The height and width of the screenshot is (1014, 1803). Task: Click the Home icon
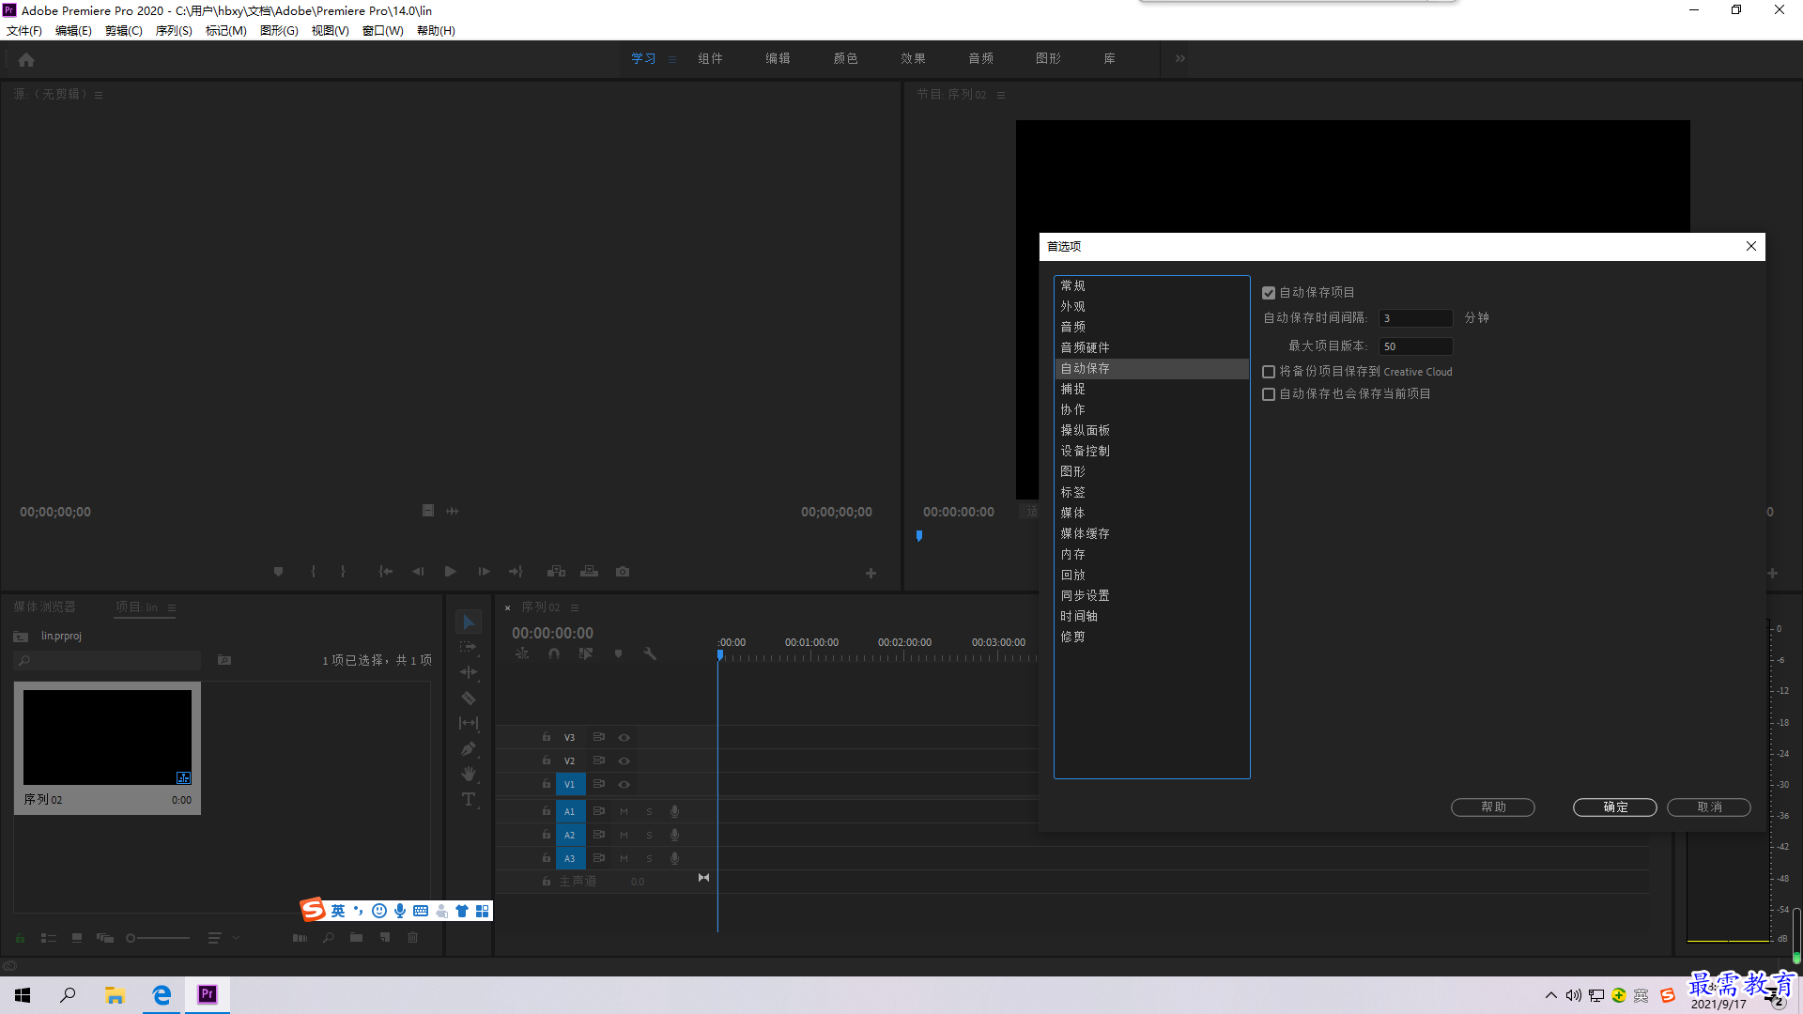pos(26,59)
